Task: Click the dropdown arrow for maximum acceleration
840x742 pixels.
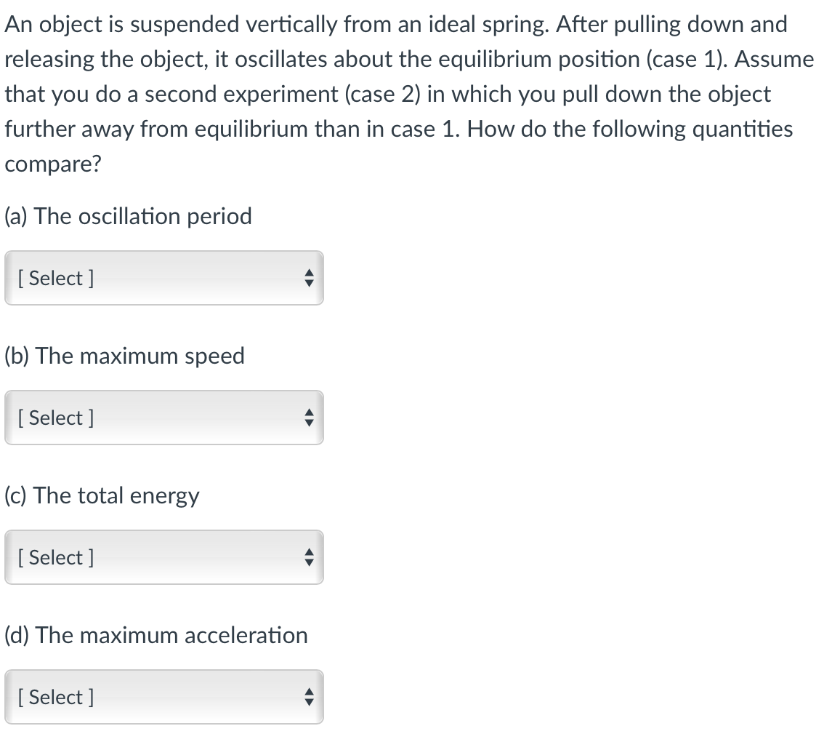Action: tap(309, 697)
